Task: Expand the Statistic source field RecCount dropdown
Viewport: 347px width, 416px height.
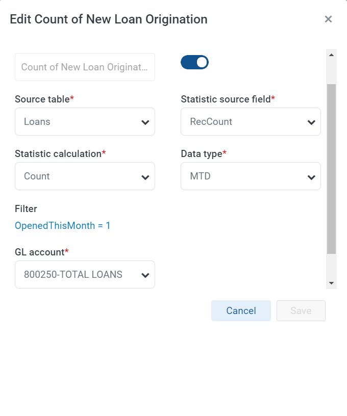Action: pos(251,122)
